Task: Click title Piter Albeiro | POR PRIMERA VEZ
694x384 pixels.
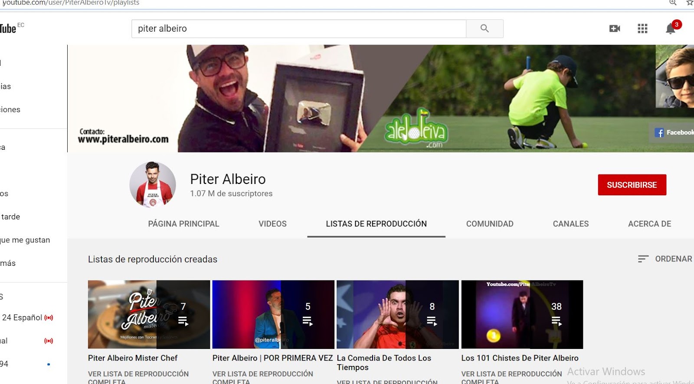Action: coord(272,358)
